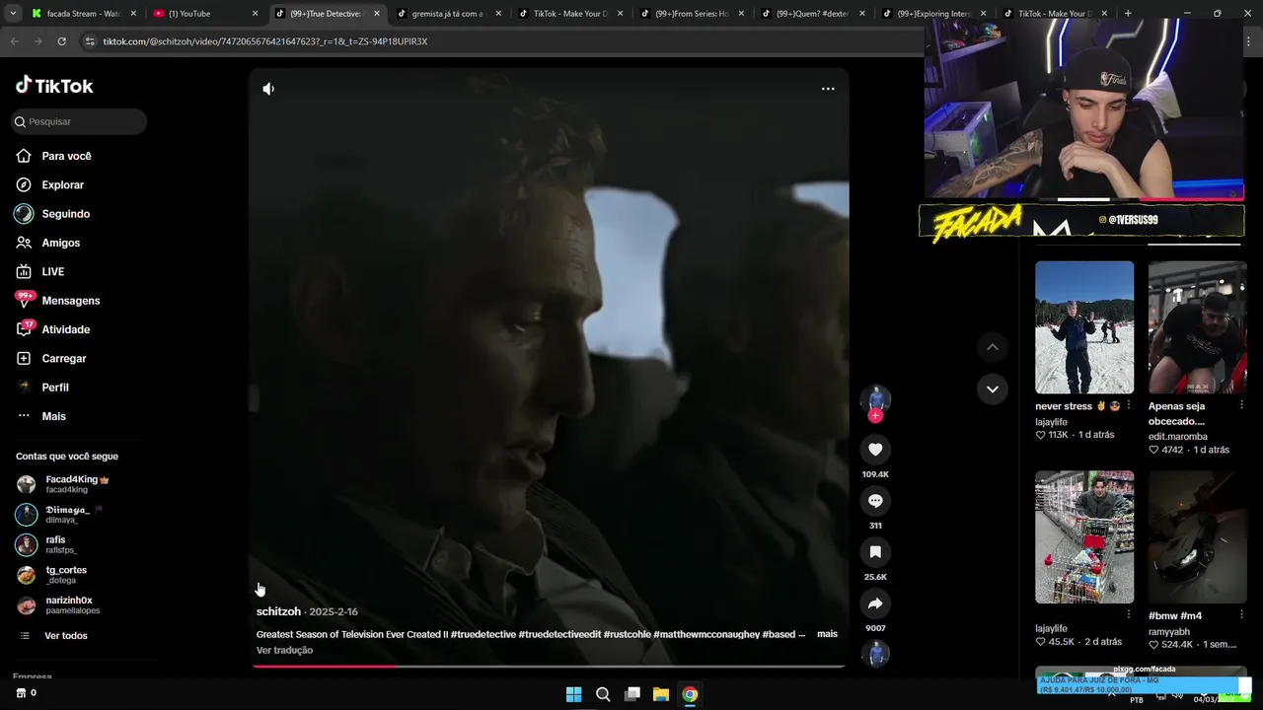
Task: Go to next video with down arrow
Action: pos(993,389)
